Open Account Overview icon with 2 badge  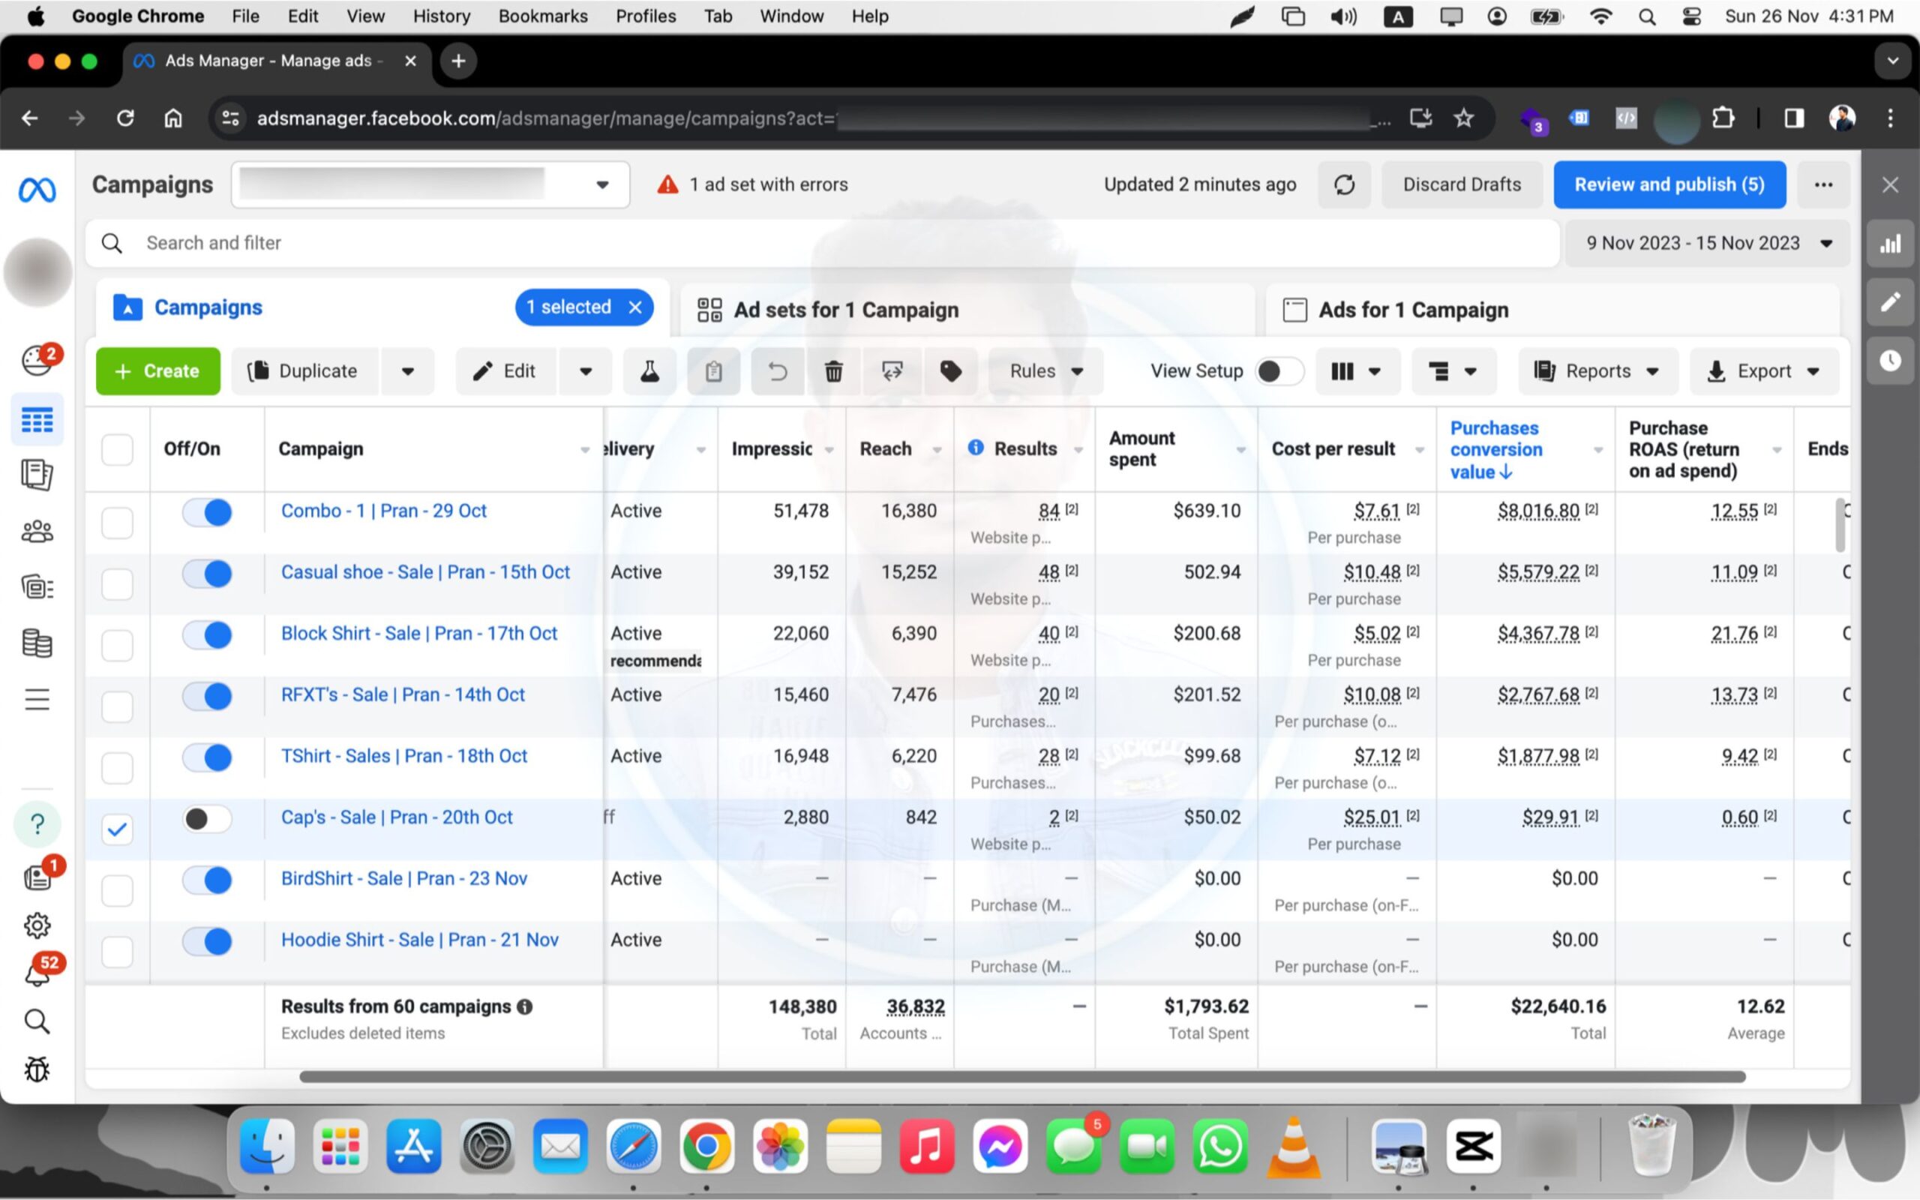pyautogui.click(x=37, y=360)
